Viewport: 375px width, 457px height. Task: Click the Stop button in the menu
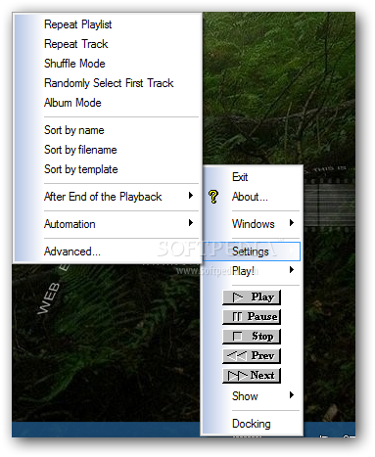[x=252, y=337]
